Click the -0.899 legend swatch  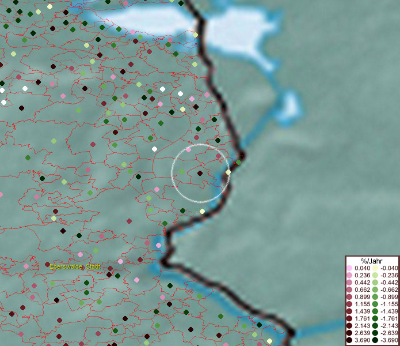tap(375, 297)
